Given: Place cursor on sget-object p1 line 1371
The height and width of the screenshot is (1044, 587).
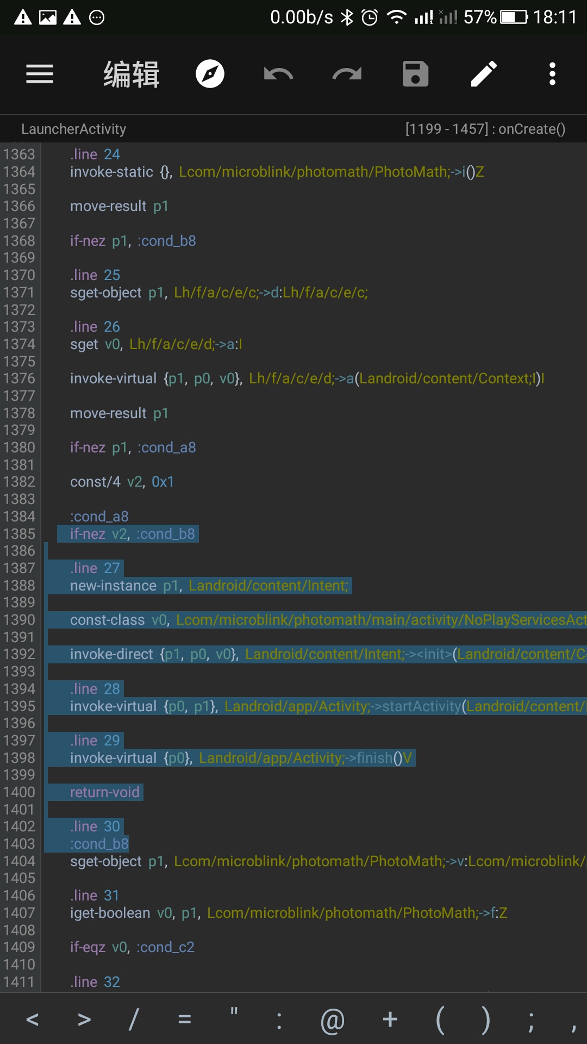Looking at the screenshot, I should (219, 293).
